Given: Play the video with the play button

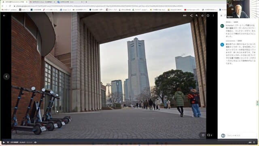Looking at the screenshot, I should tap(4, 142).
